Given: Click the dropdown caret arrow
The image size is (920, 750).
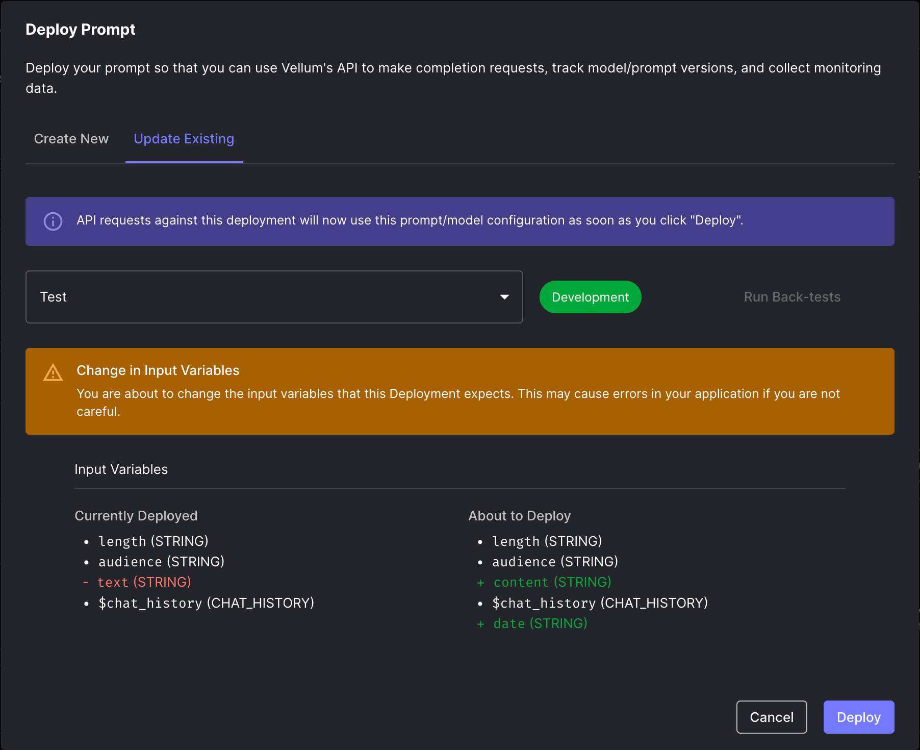Looking at the screenshot, I should pyautogui.click(x=504, y=297).
